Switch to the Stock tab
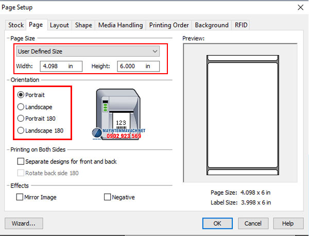Image resolution: width=309 pixels, height=236 pixels. [16, 25]
